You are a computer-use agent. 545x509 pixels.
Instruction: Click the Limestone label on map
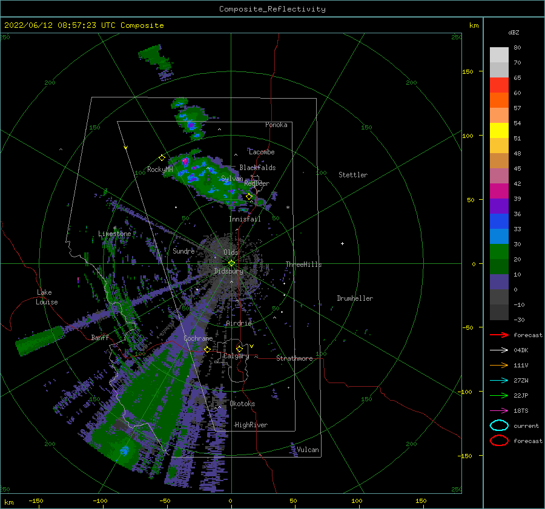[x=114, y=234]
